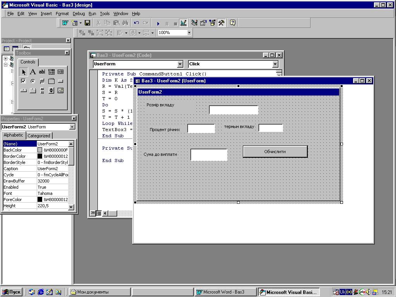Image resolution: width=396 pixels, height=297 pixels.
Task: Click the Cut scissors icon
Action: 99,23
